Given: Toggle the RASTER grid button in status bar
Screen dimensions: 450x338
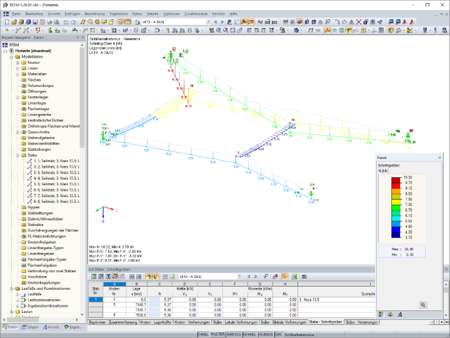Looking at the screenshot, I should pos(217,334).
